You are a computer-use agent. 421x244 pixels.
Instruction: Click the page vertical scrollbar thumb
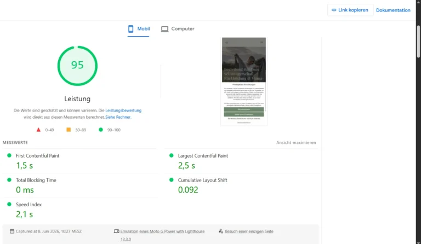pyautogui.click(x=419, y=42)
